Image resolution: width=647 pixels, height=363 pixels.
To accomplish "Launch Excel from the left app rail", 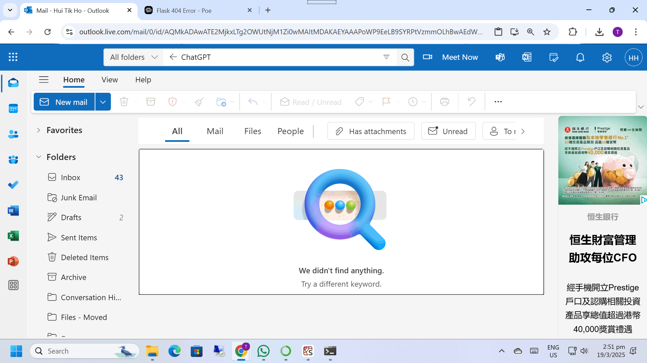I will pos(13,236).
